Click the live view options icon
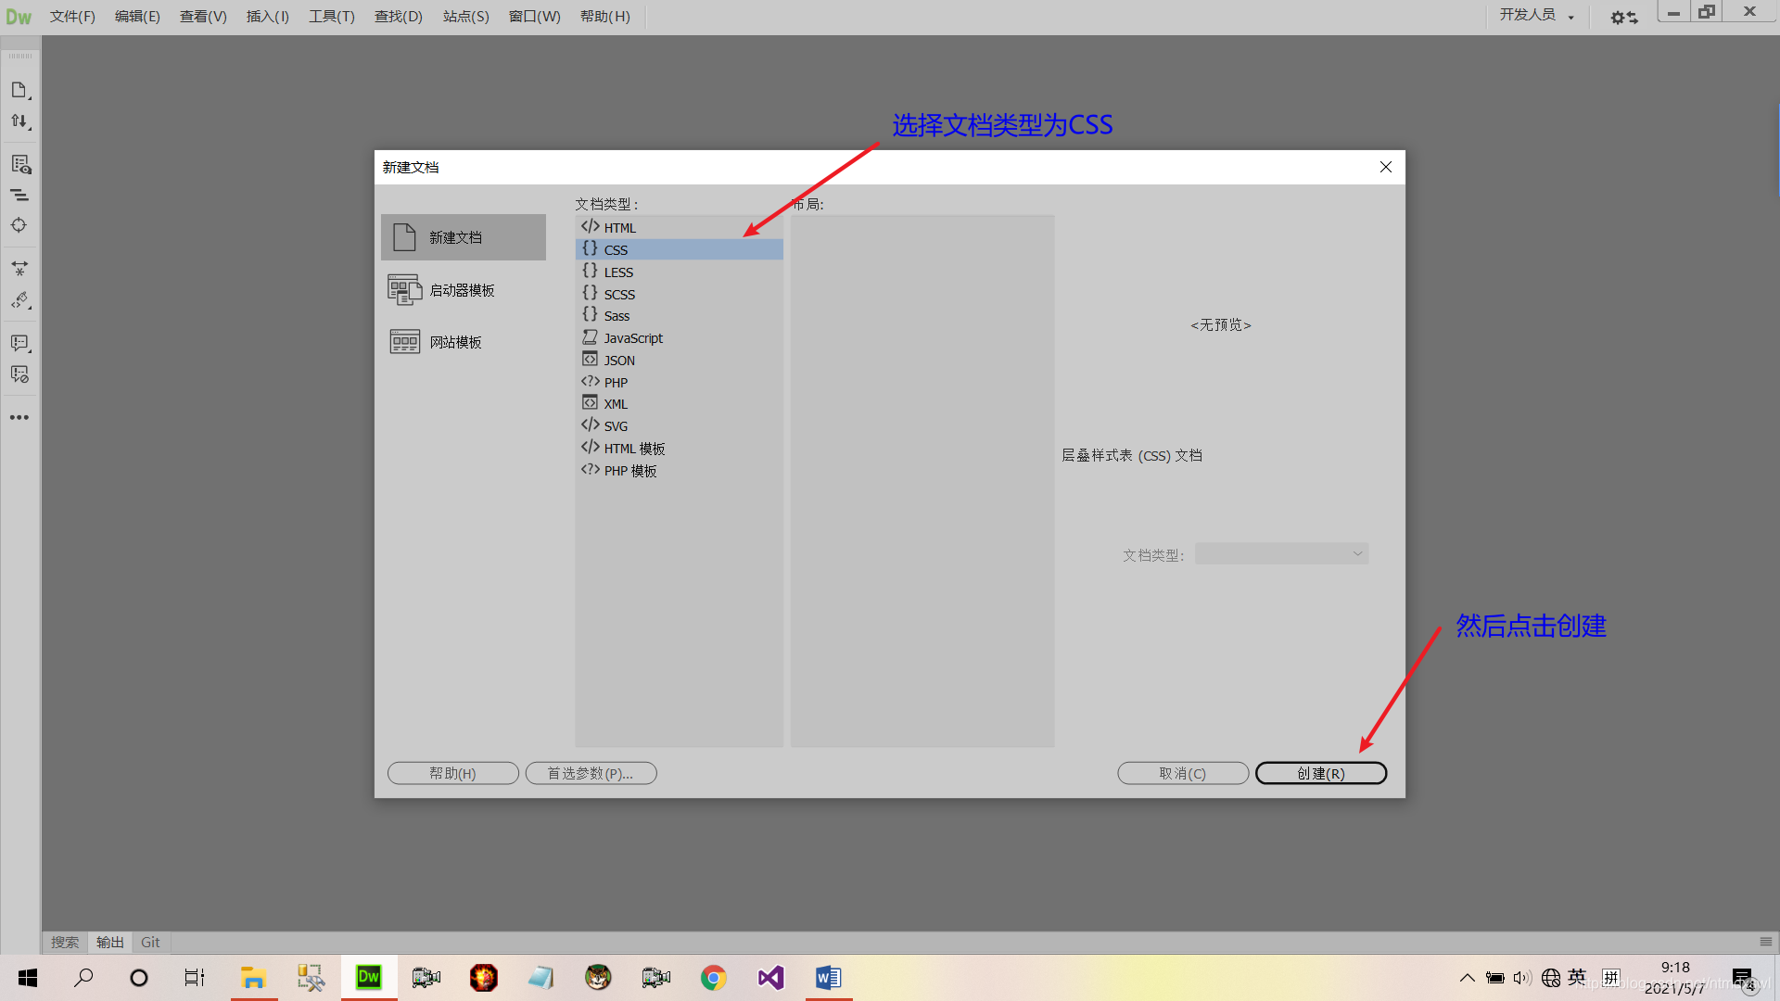 19,164
